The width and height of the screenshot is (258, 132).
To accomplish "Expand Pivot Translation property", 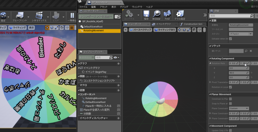I will tap(210, 82).
